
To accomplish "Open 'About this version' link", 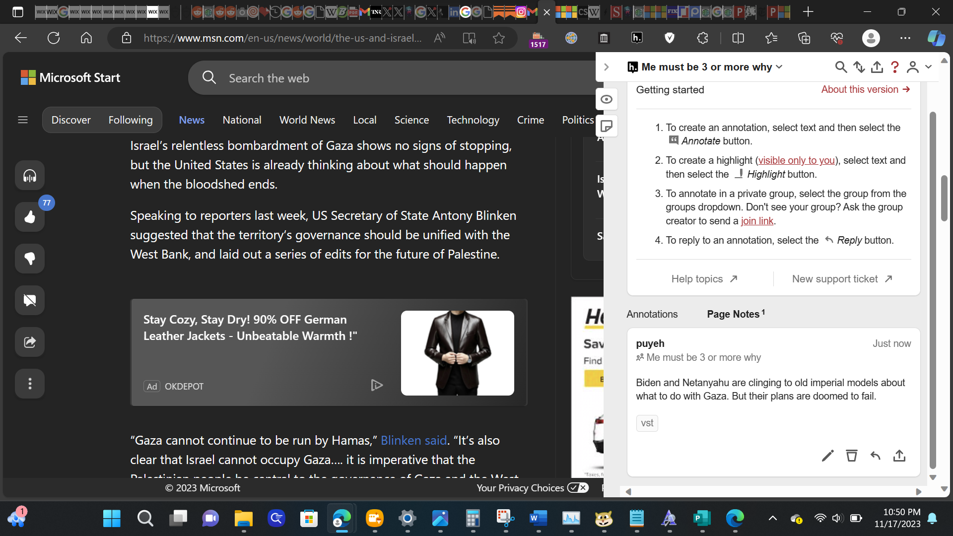I will coord(866,90).
